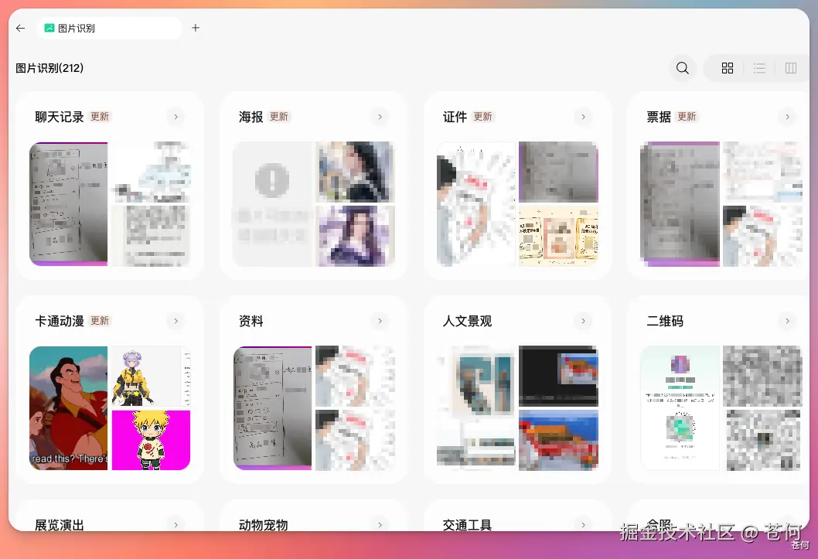
Task: Go back using the left arrow
Action: point(20,28)
